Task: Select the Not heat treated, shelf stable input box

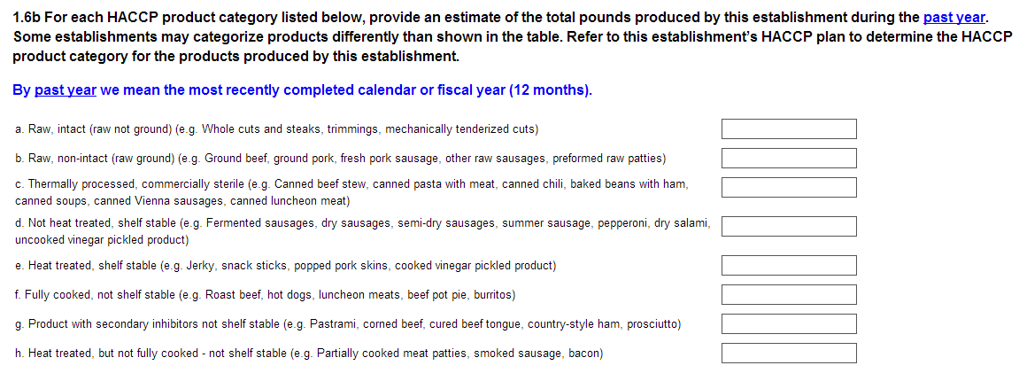Action: pos(789,226)
